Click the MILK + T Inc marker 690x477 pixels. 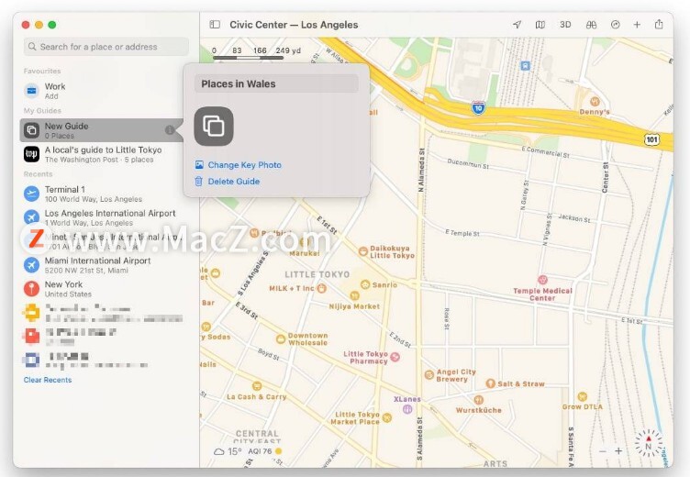point(322,289)
